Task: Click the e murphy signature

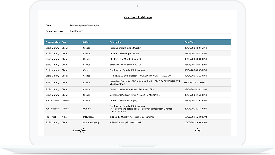Action: point(79,130)
